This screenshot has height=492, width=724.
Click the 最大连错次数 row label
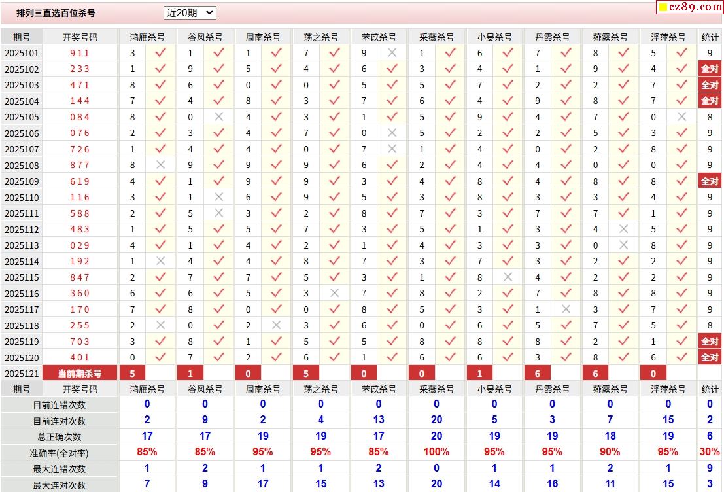59,469
